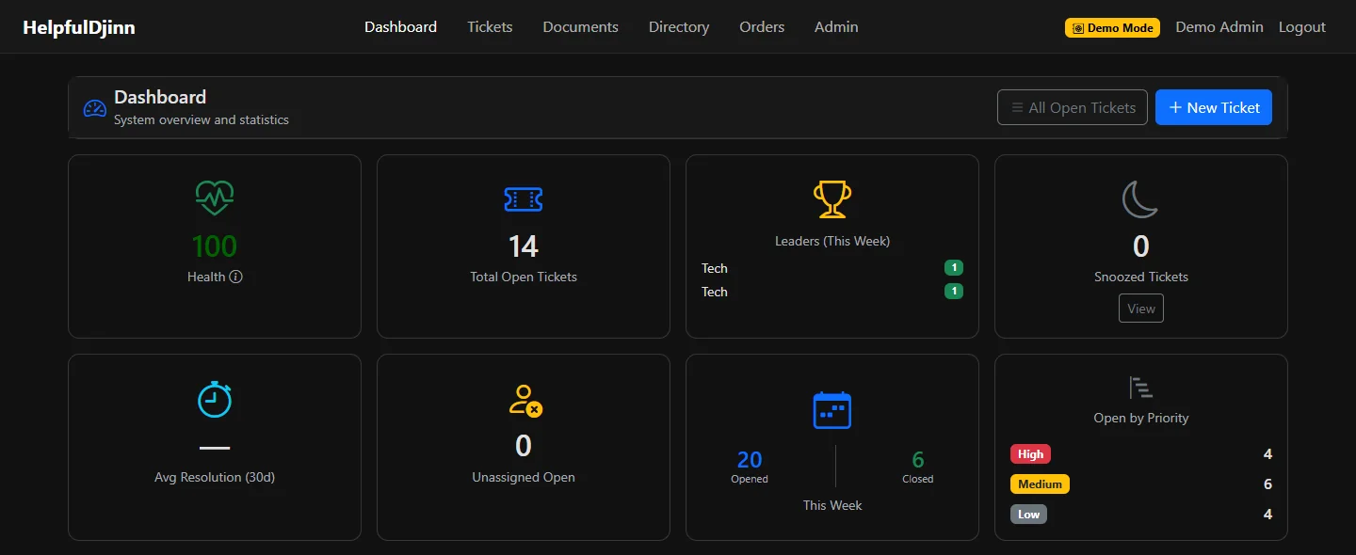Open the Documents section
This screenshot has width=1356, height=555.
click(x=581, y=27)
